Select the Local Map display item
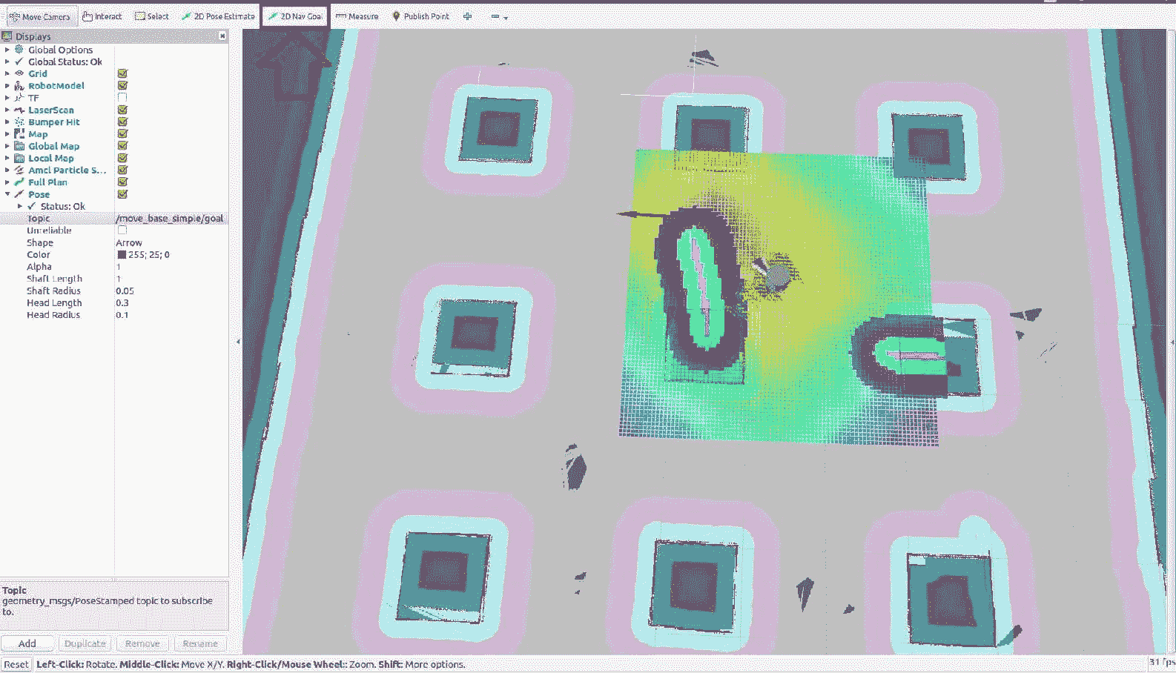Viewport: 1176px width, 673px height. [50, 158]
